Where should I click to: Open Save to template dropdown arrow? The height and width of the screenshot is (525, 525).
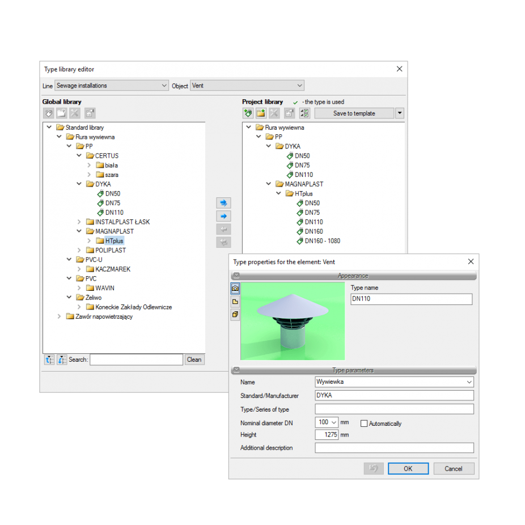(x=400, y=113)
